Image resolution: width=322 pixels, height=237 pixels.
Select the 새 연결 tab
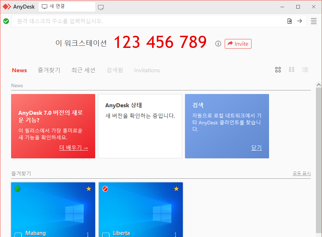coord(67,7)
